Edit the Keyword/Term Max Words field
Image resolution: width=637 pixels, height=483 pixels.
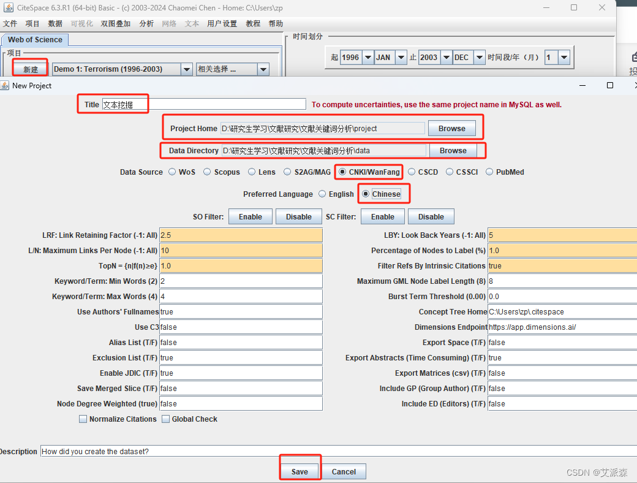point(241,297)
